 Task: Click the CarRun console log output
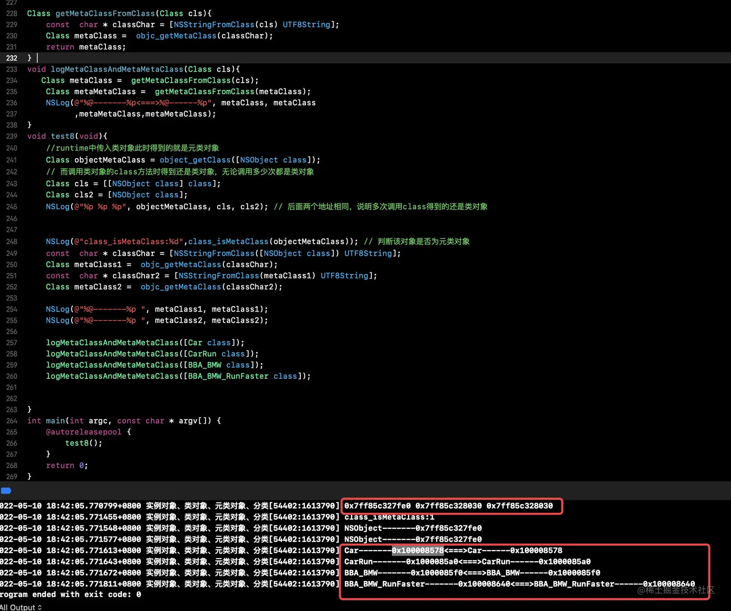click(468, 562)
